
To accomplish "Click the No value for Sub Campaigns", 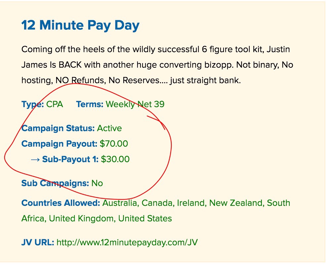I will (97, 183).
